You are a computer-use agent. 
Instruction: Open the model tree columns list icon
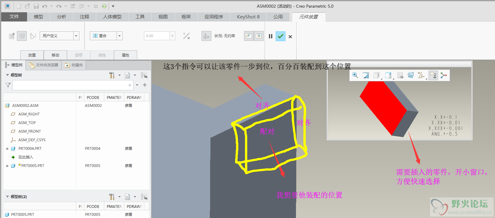pyautogui.click(x=127, y=75)
